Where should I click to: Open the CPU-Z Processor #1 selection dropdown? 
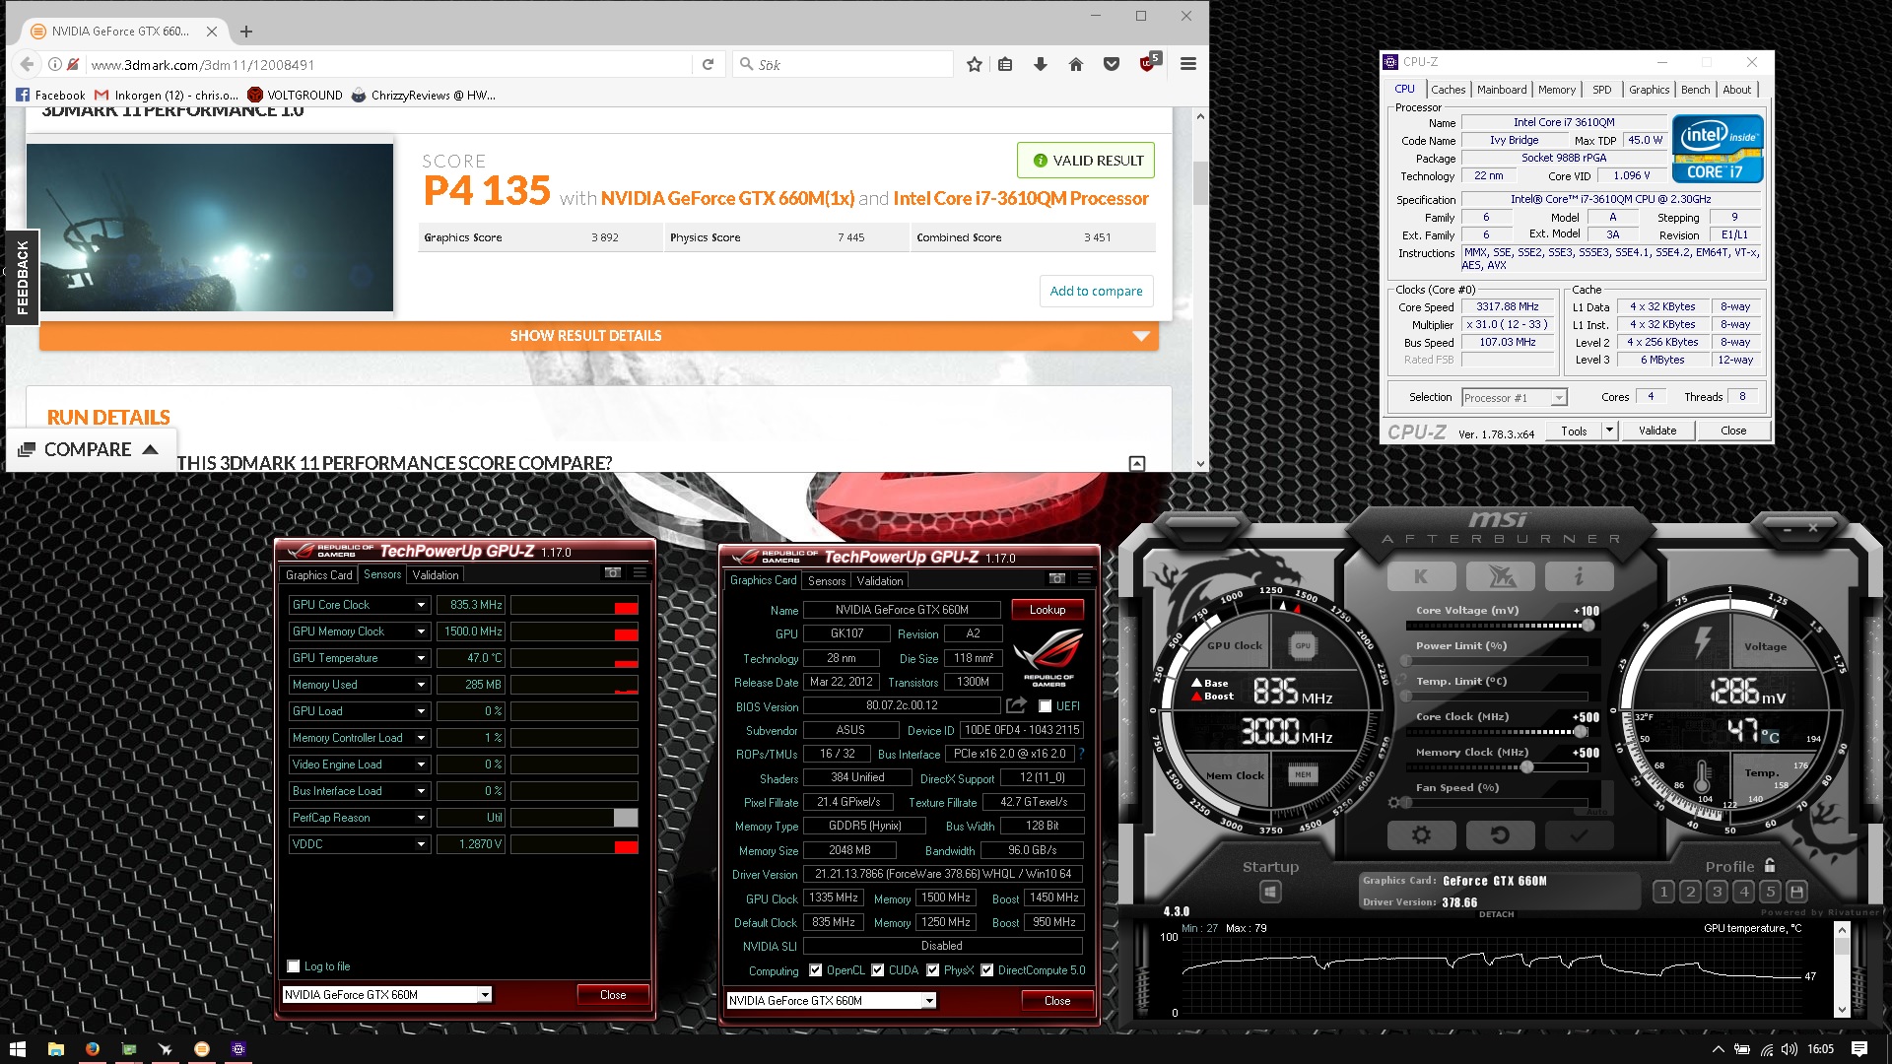click(x=1558, y=398)
